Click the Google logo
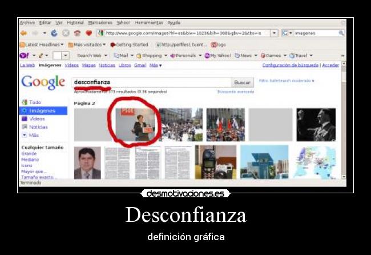The height and width of the screenshot is (255, 371). (x=43, y=82)
